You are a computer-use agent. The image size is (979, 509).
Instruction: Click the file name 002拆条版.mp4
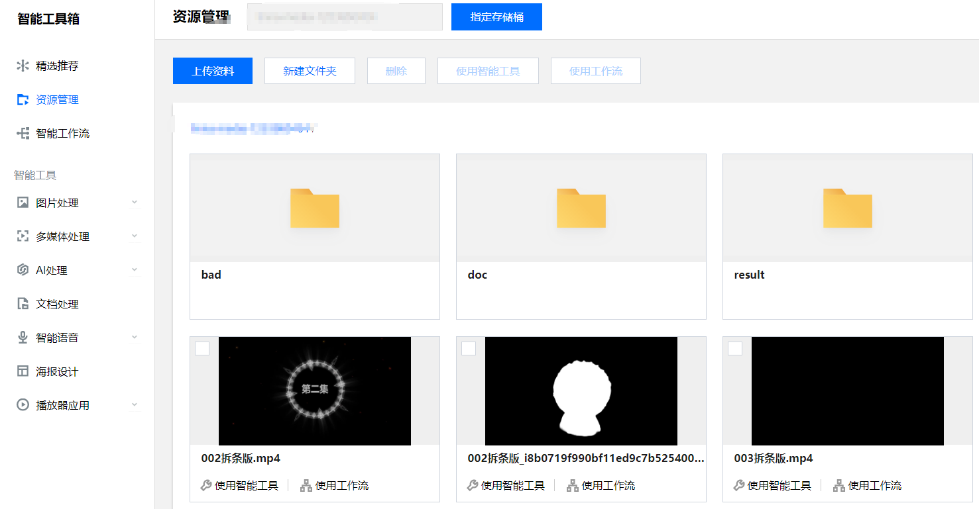click(x=241, y=458)
